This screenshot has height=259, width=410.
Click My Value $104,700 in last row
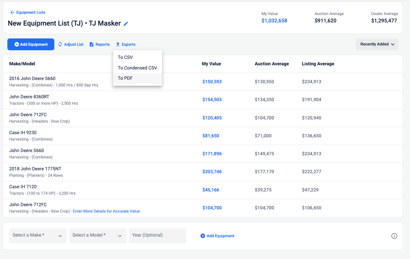tap(212, 208)
